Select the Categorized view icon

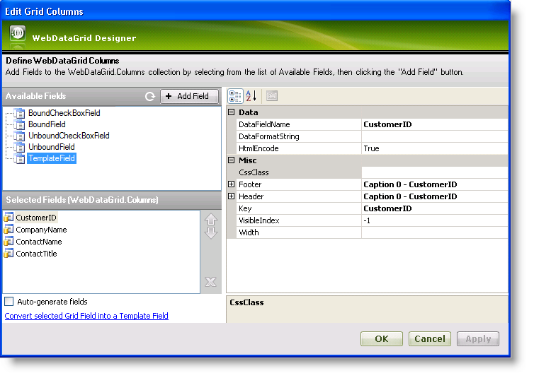click(x=236, y=96)
